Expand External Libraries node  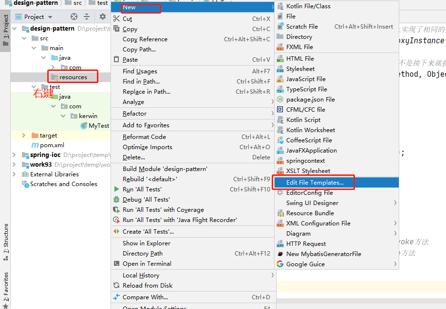14,174
